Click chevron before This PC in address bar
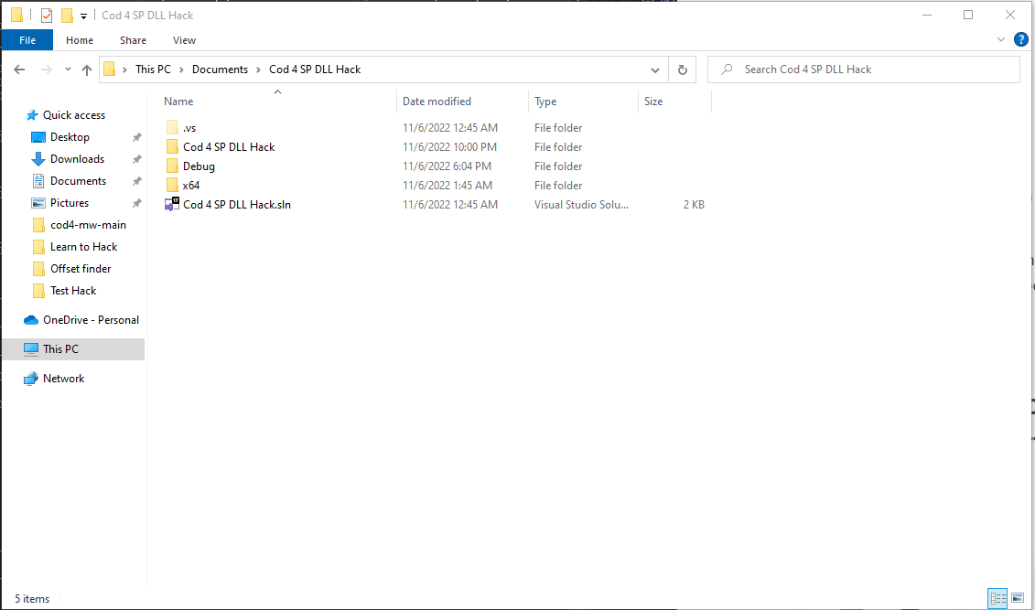1035x610 pixels. click(x=124, y=70)
